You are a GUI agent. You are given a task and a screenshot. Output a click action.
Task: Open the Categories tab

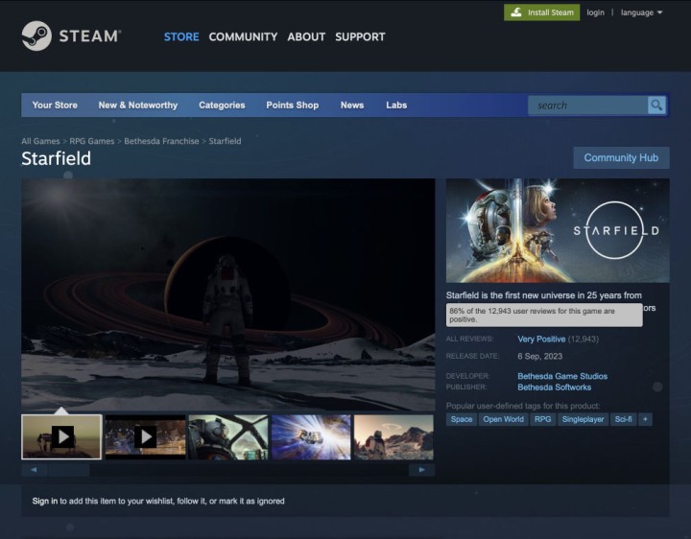(x=222, y=105)
